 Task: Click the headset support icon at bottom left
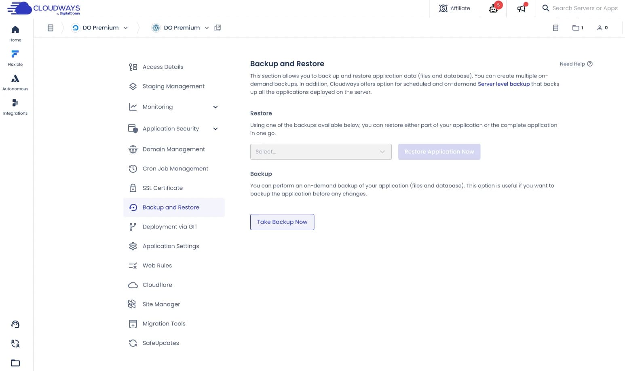click(15, 324)
